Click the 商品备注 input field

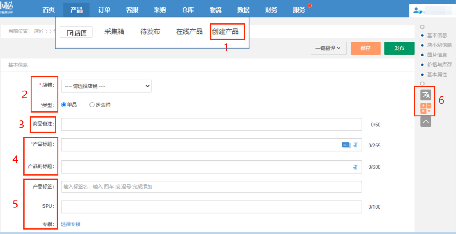(x=211, y=125)
